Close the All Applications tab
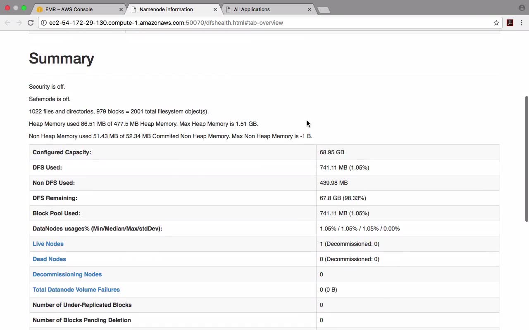 309,9
